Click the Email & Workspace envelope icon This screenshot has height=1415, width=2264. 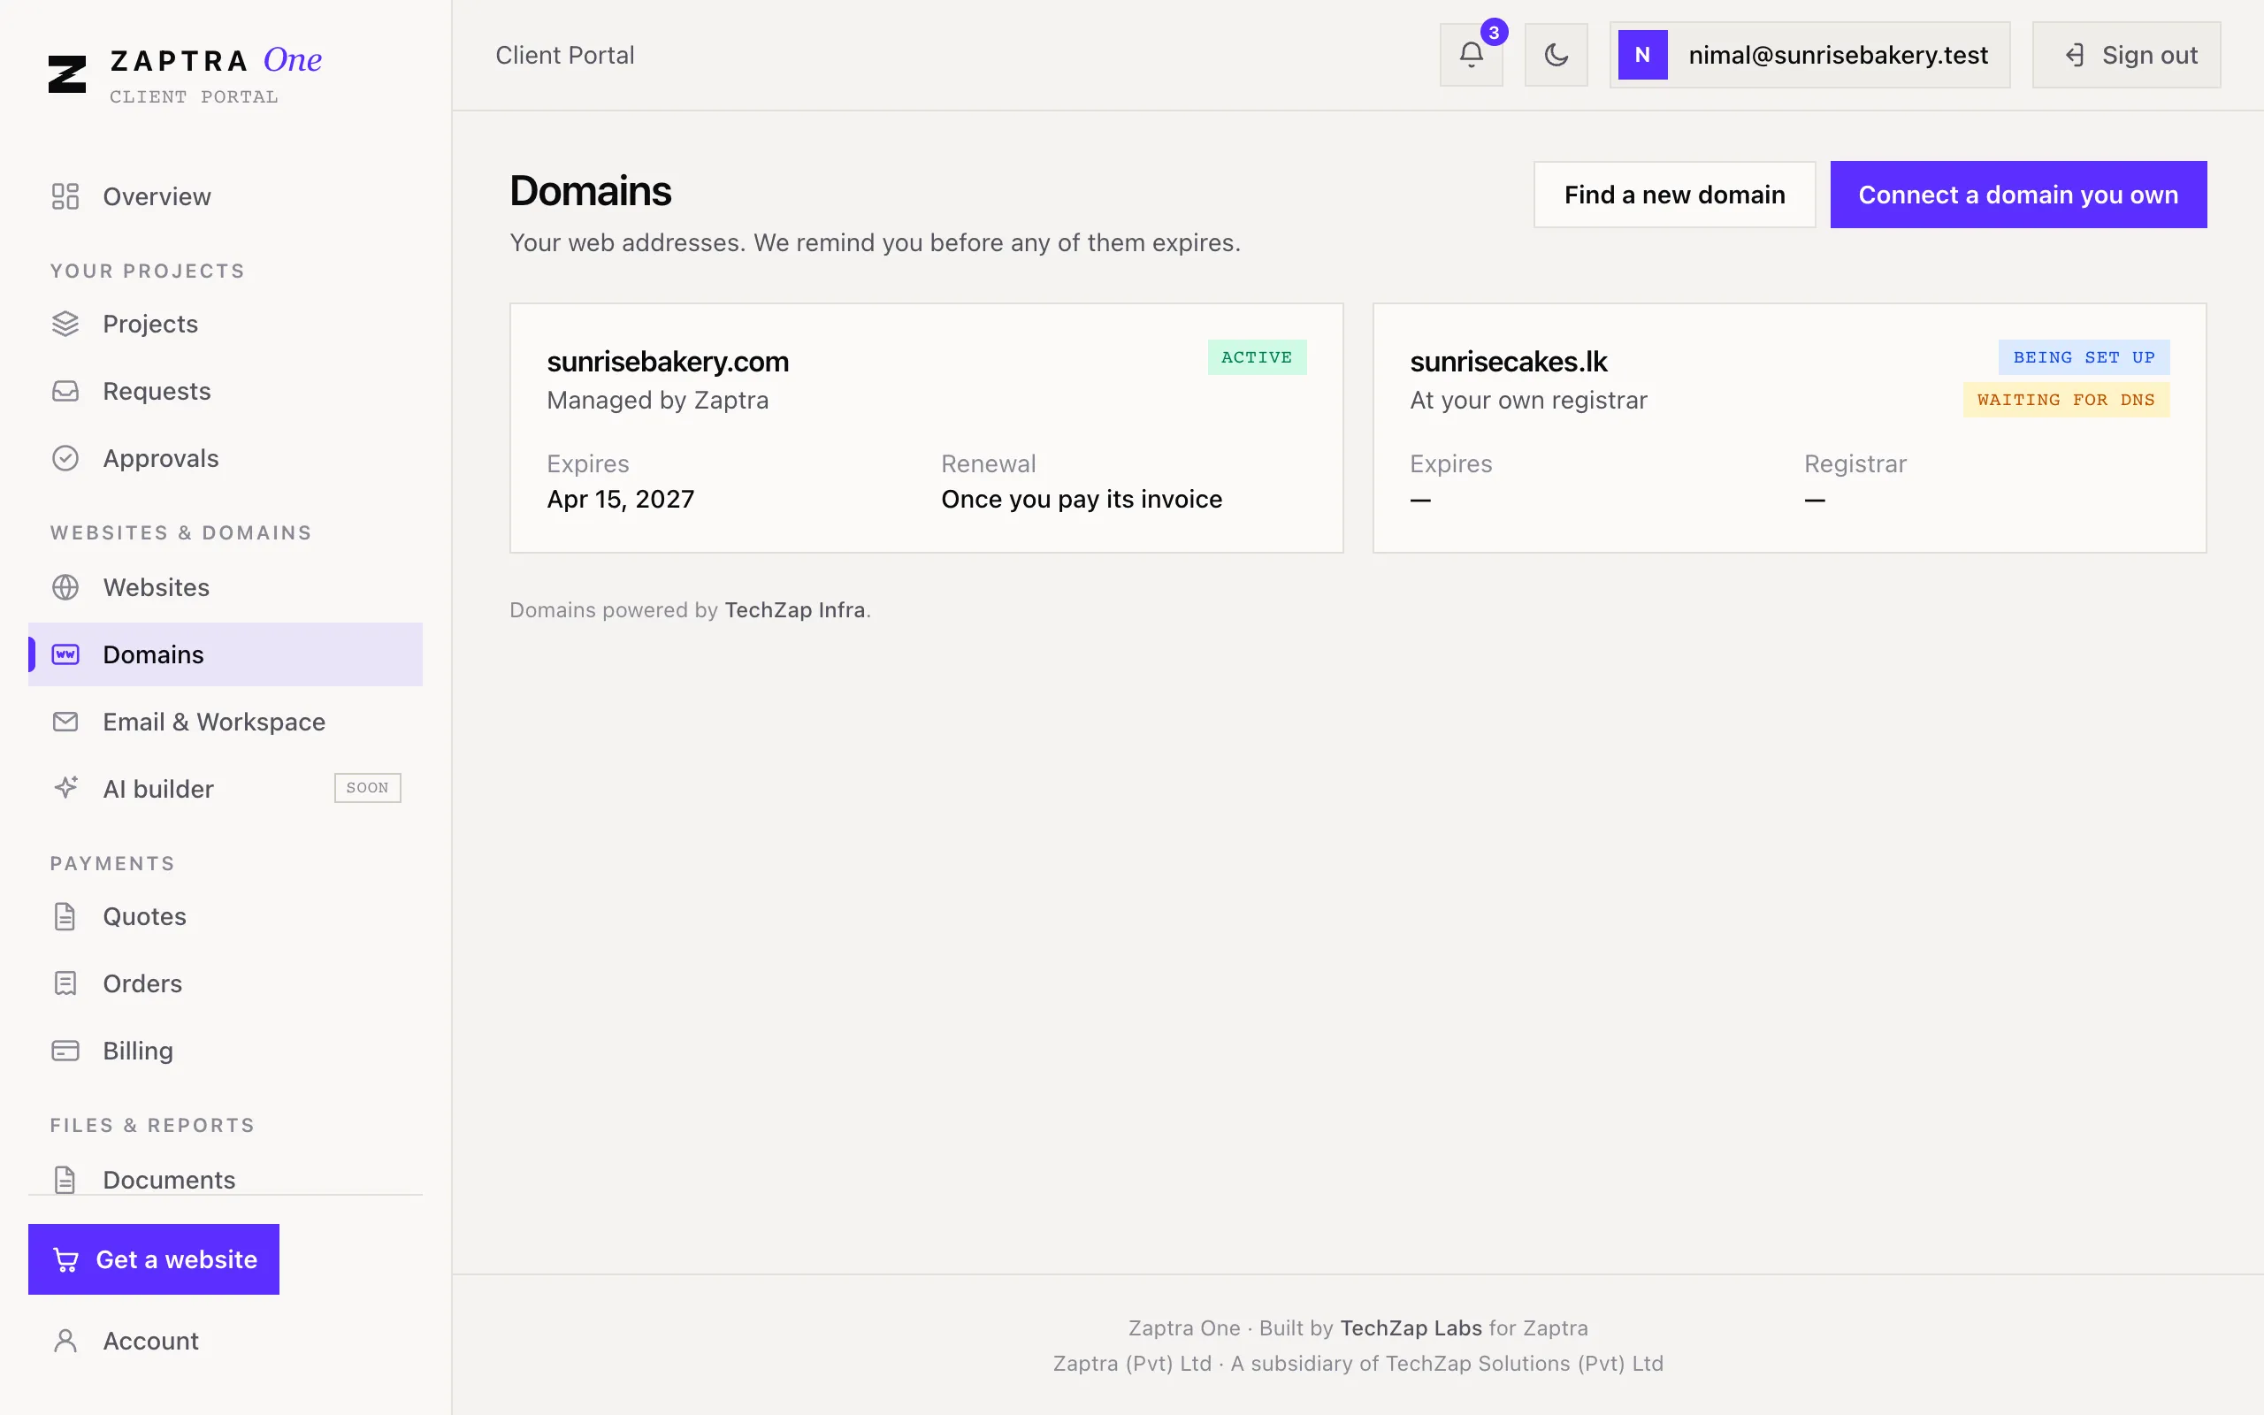[x=65, y=722]
